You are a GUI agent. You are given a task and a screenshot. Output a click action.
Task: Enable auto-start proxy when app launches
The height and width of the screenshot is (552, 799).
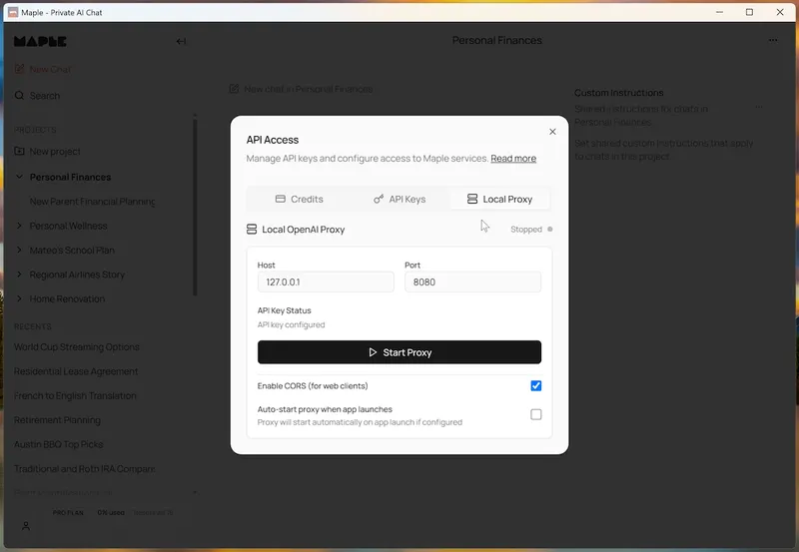[536, 414]
